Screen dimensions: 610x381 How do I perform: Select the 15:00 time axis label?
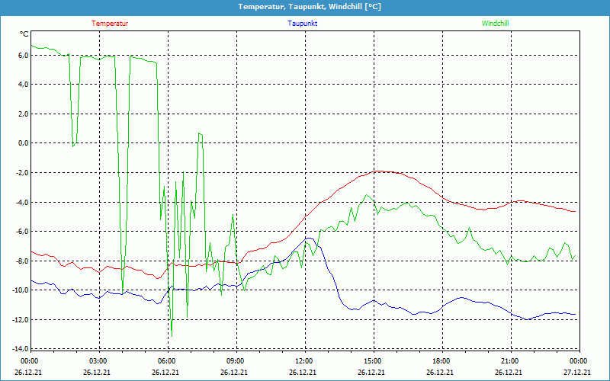(x=373, y=361)
